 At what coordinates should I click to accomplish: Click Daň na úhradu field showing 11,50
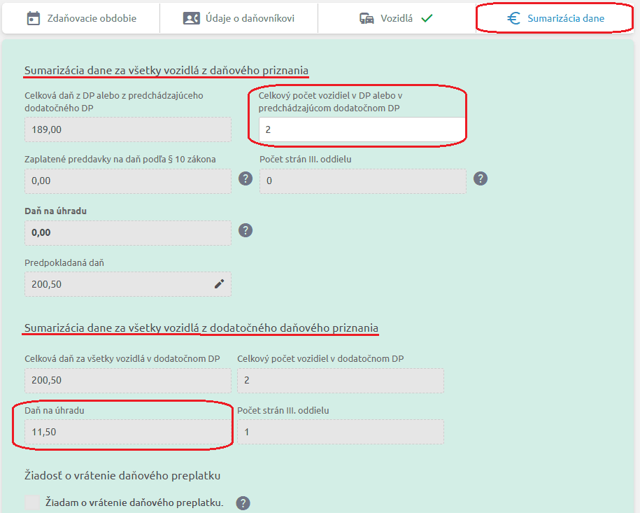tap(127, 432)
